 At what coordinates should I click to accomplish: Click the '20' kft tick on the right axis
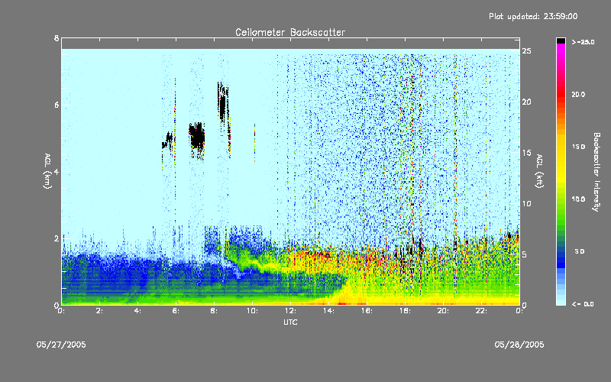coord(526,102)
